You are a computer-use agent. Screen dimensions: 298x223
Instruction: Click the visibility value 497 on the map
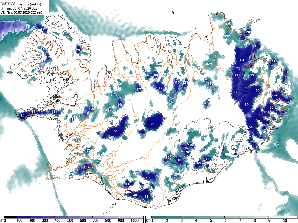pos(27,26)
